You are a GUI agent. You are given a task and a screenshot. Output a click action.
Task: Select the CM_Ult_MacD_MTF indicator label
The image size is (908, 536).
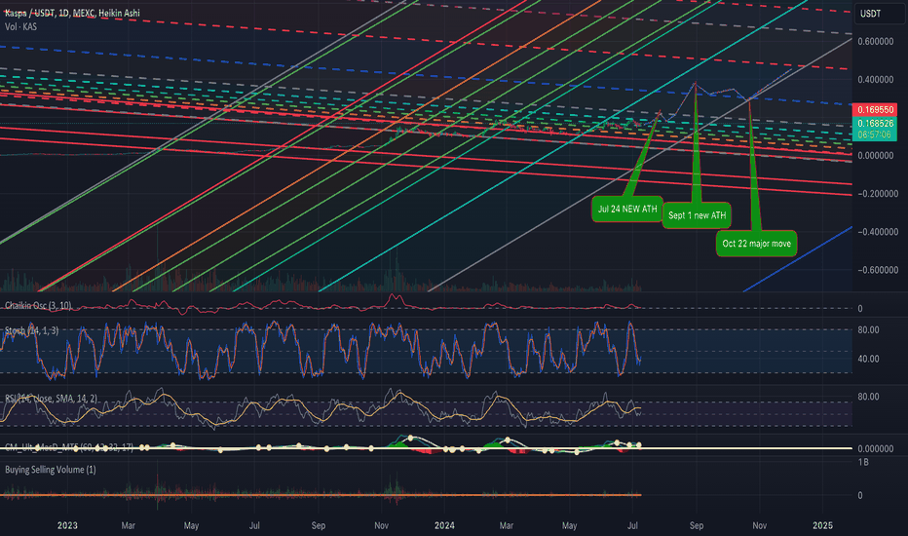coord(69,446)
